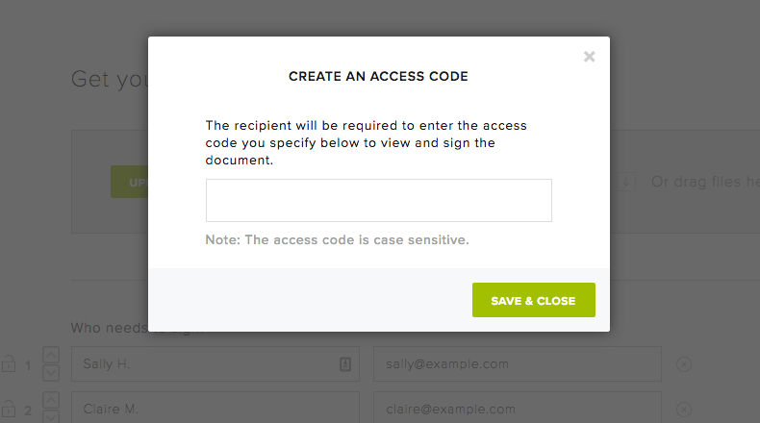Close the access code dialog
The height and width of the screenshot is (423, 760).
589,57
